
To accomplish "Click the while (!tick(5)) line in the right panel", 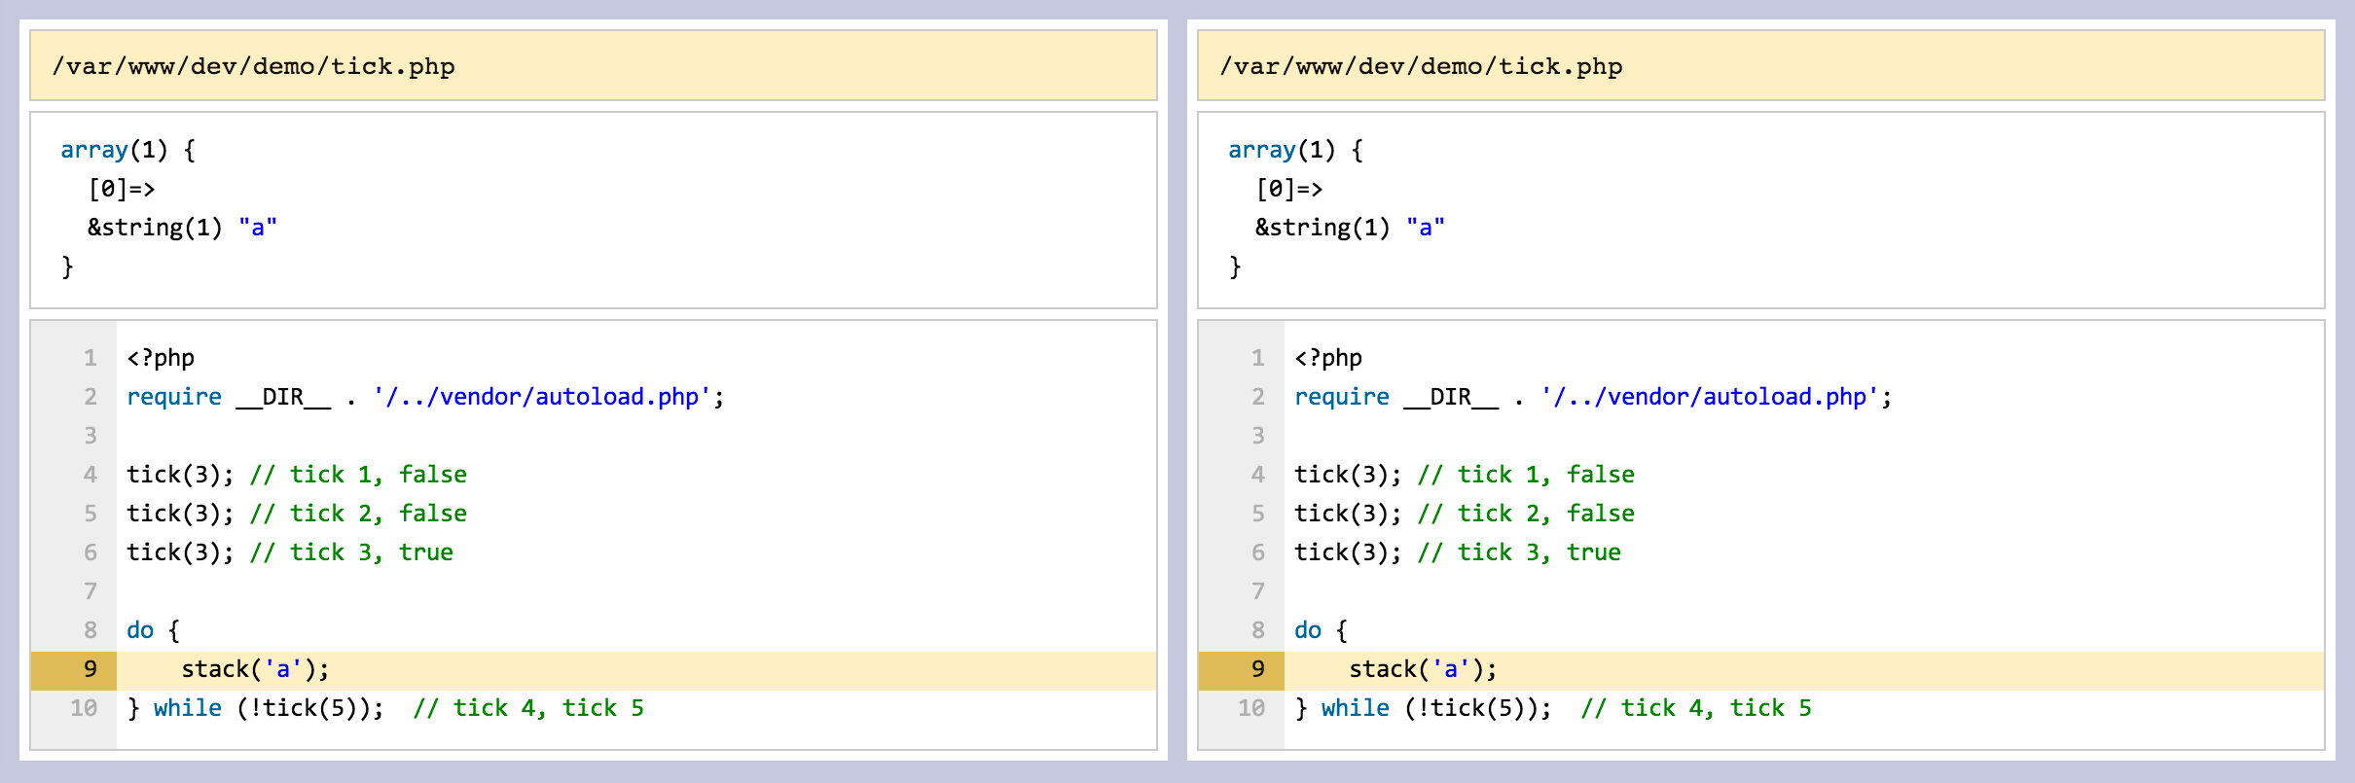I will click(x=1553, y=708).
